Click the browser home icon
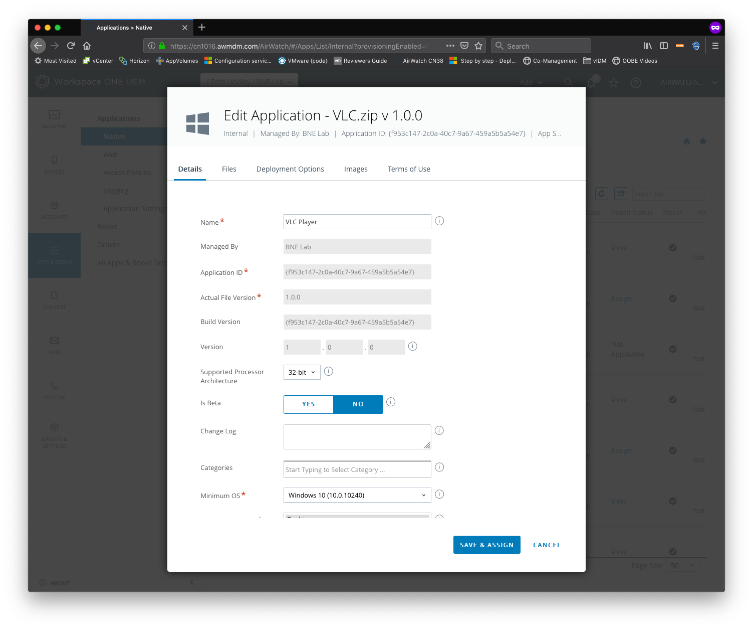Viewport: 753px width, 629px height. pos(87,46)
